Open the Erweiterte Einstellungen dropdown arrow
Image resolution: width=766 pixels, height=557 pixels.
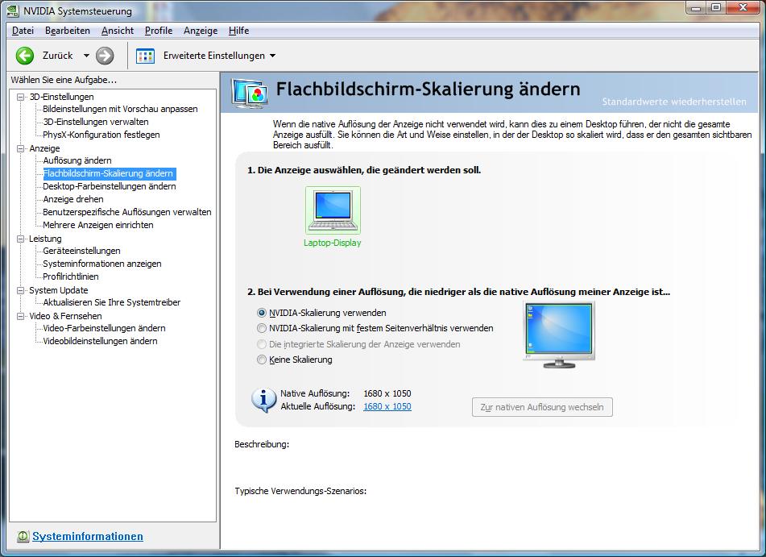click(272, 56)
